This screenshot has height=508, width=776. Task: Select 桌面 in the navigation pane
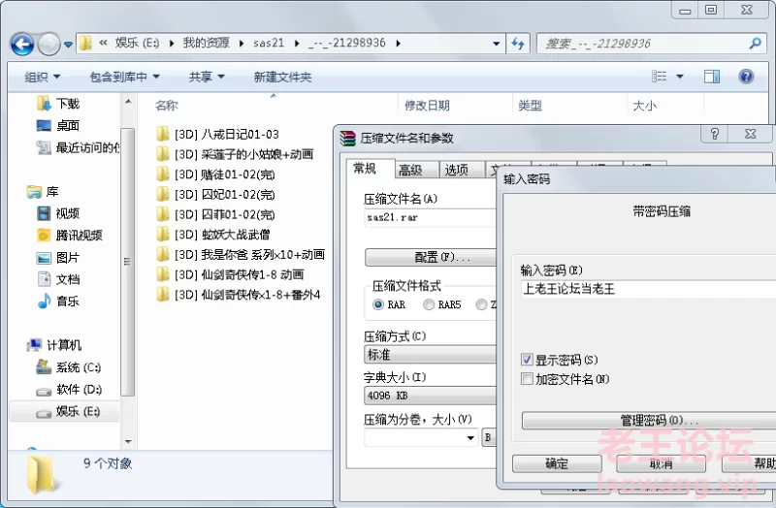coord(58,126)
